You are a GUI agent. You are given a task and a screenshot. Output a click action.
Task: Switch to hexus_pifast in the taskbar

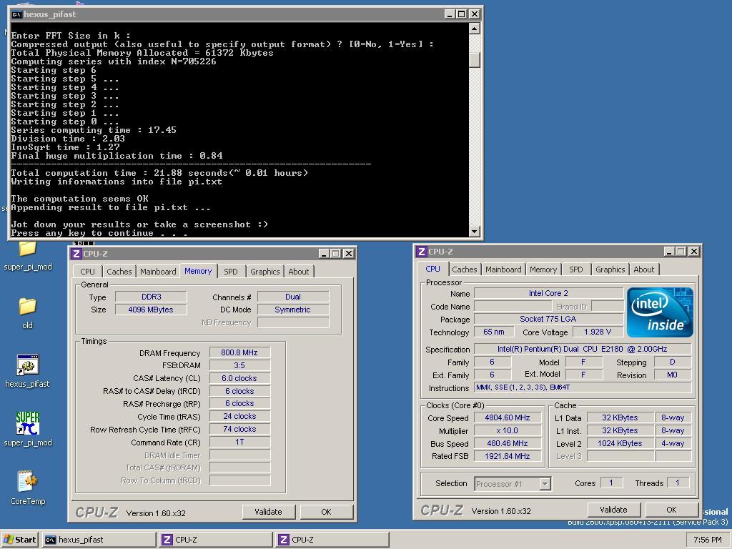pos(99,540)
